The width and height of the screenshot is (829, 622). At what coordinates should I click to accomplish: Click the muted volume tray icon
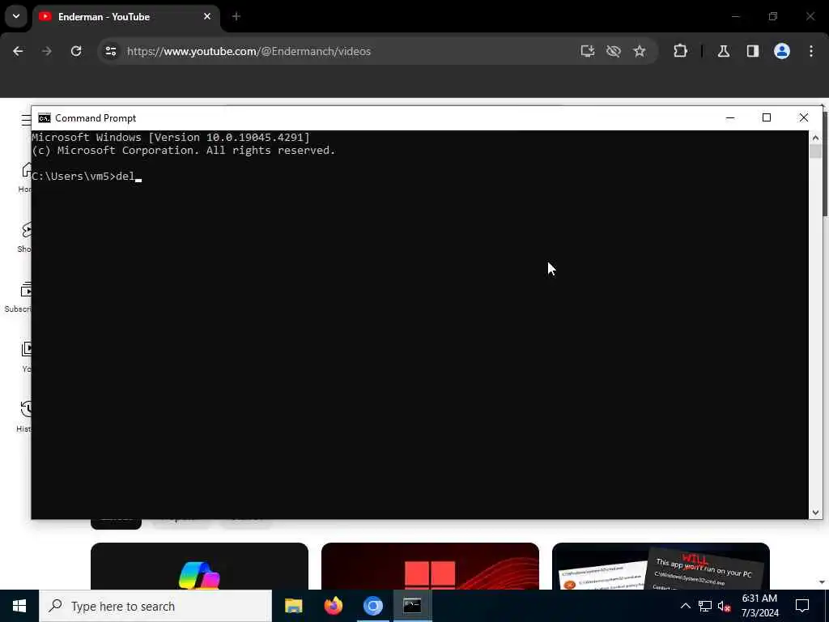tap(725, 606)
